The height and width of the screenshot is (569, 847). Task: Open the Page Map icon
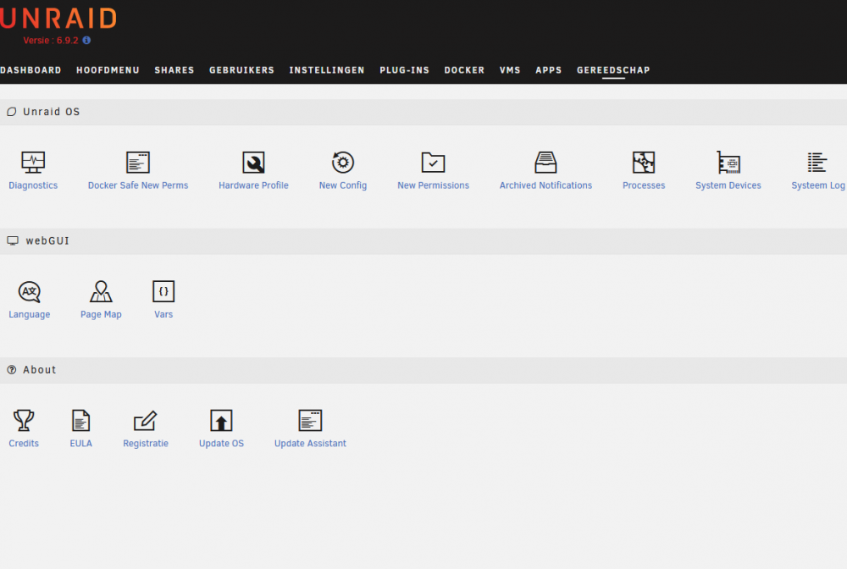[101, 291]
